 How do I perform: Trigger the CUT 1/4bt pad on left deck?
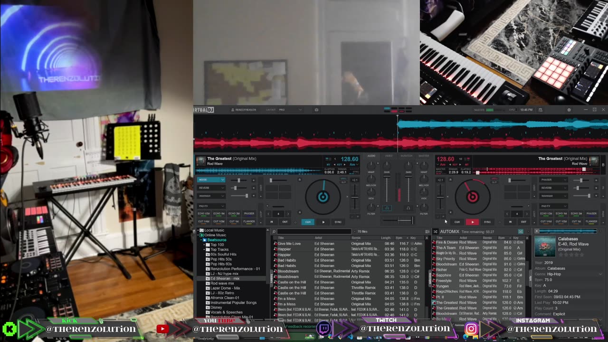204,222
